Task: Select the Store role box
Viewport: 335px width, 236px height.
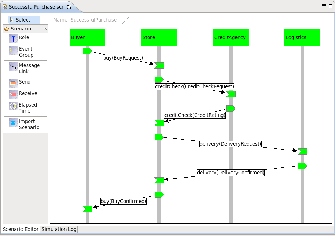Action: (x=159, y=37)
